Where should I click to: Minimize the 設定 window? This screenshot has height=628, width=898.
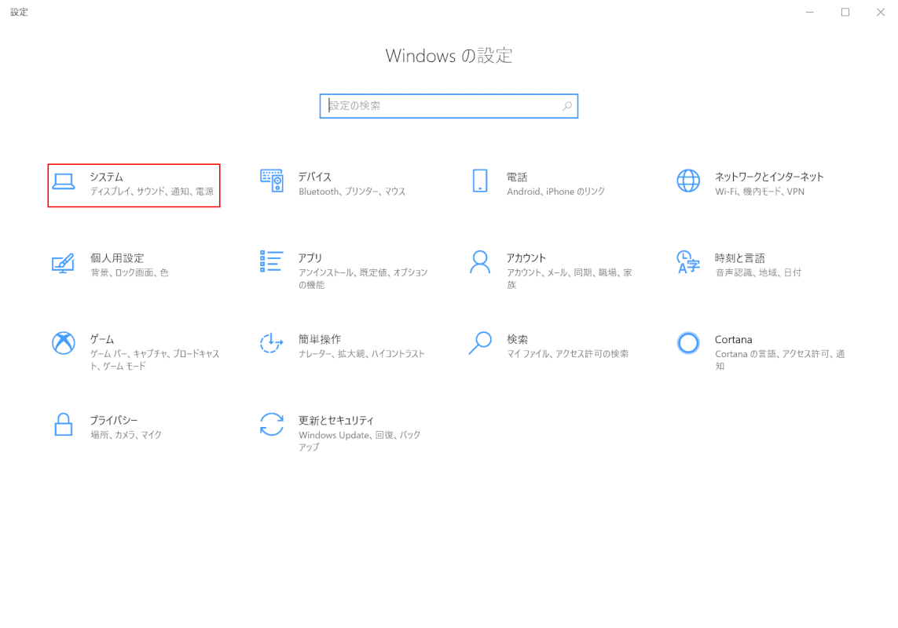click(x=810, y=12)
